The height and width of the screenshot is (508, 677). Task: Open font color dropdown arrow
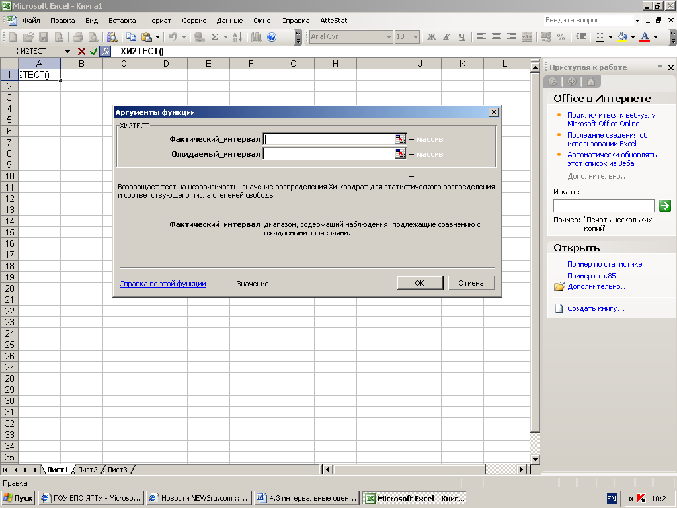pyautogui.click(x=655, y=37)
